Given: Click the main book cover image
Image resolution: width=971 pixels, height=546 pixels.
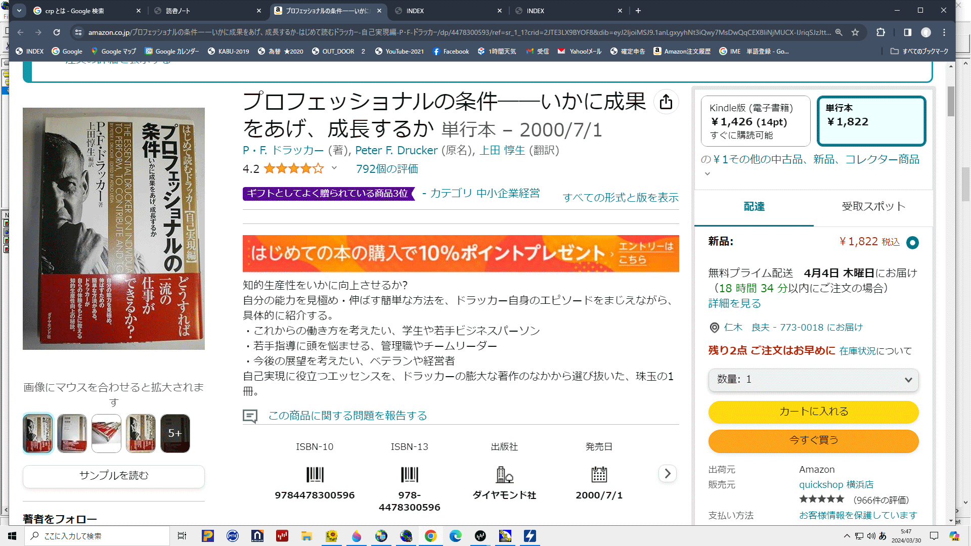Looking at the screenshot, I should [114, 229].
